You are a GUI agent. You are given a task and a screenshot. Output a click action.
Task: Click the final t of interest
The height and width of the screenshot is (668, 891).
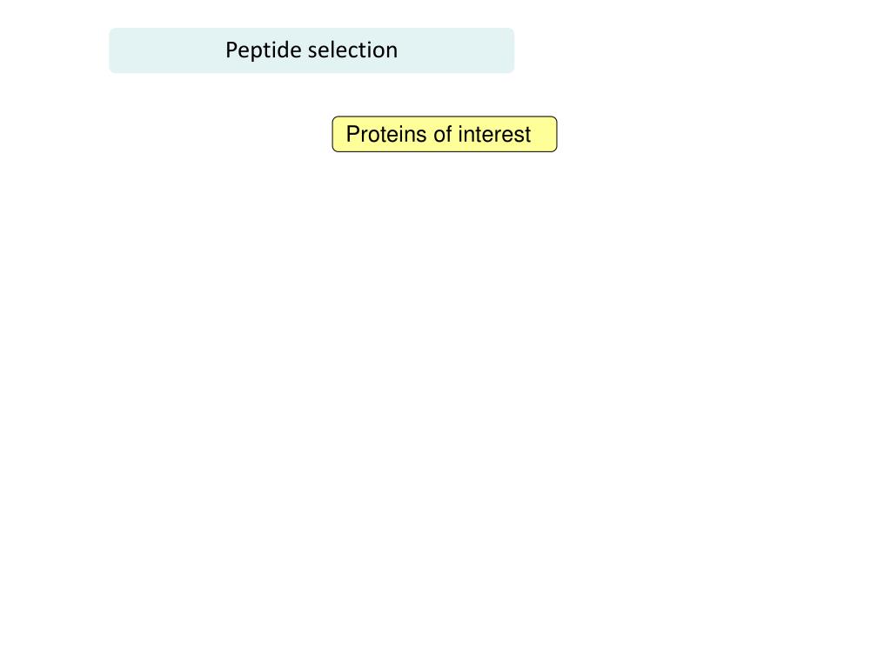[527, 135]
